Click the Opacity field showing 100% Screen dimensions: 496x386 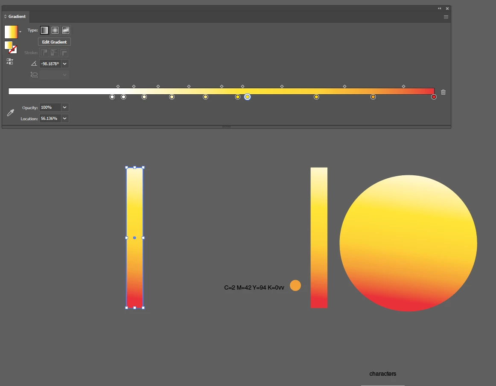[50, 107]
